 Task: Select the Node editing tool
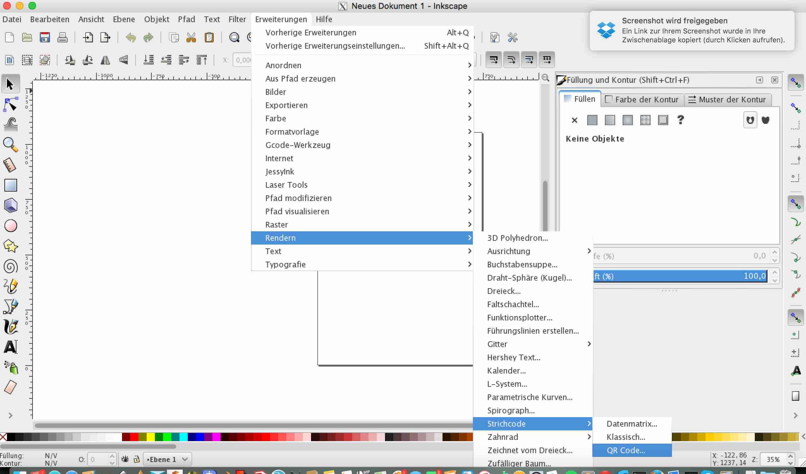click(10, 104)
